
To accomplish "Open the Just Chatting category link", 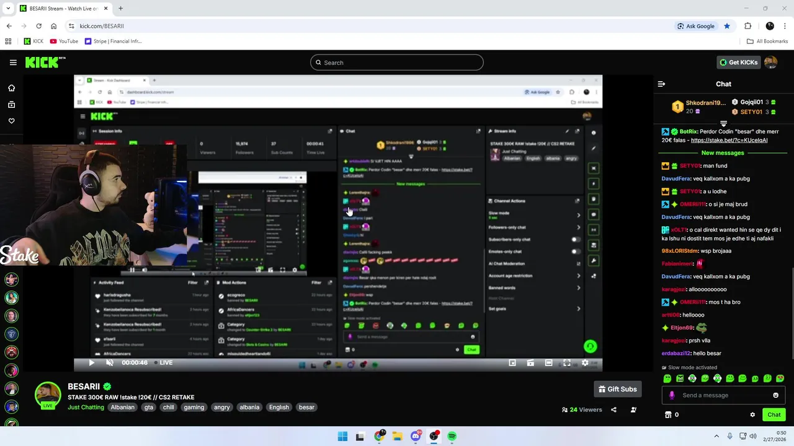I will pos(86,407).
